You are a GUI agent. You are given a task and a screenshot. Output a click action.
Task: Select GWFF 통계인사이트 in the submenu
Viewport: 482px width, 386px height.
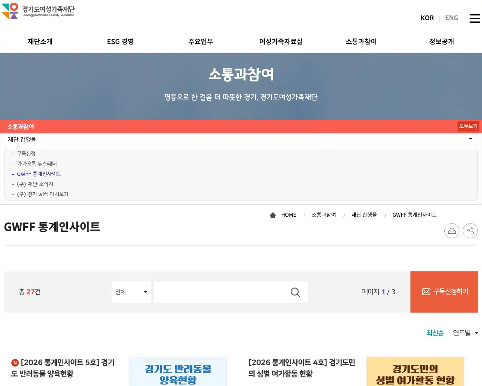(39, 174)
